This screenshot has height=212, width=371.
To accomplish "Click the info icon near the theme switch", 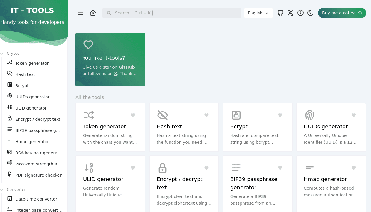I will point(300,13).
